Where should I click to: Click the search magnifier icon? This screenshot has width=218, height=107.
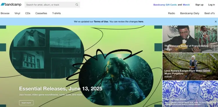tap(77, 5)
